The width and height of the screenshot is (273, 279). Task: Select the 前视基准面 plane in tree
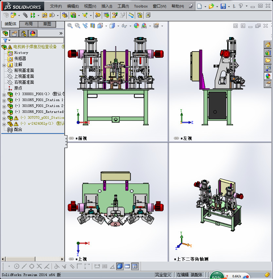coord(24,71)
